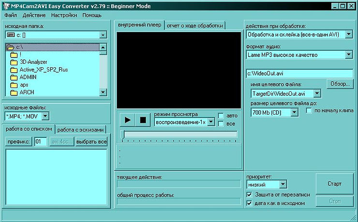Viewport: 358px width, 222px height.
Task: Maximize the MP4Cam2AVI window
Action: tap(343, 6)
